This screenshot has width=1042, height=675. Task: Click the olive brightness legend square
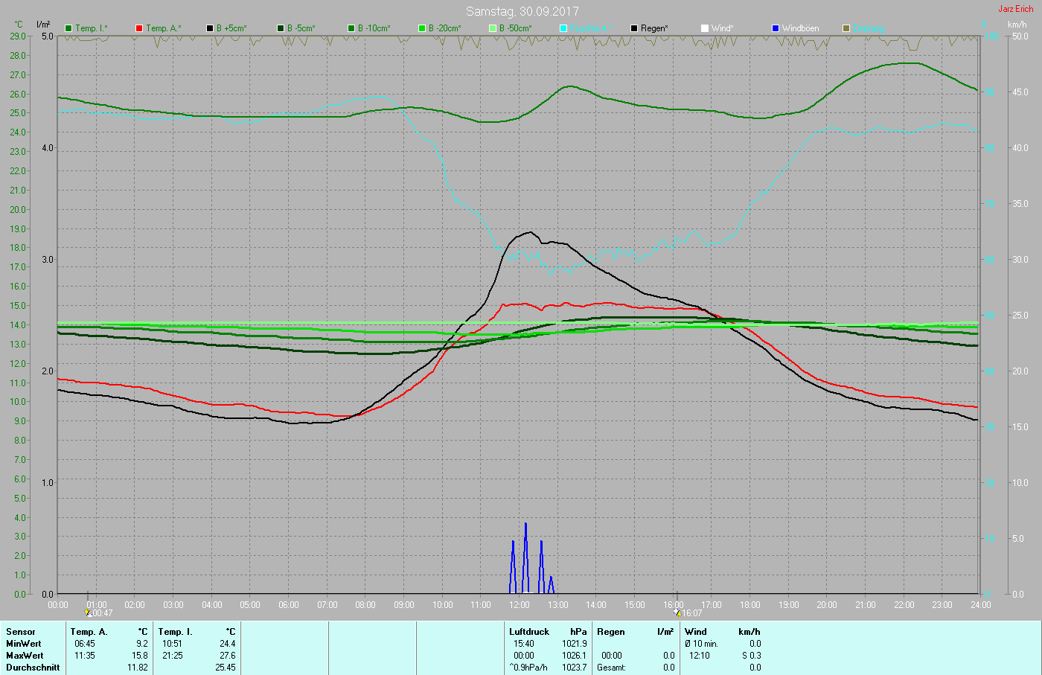[x=846, y=28]
